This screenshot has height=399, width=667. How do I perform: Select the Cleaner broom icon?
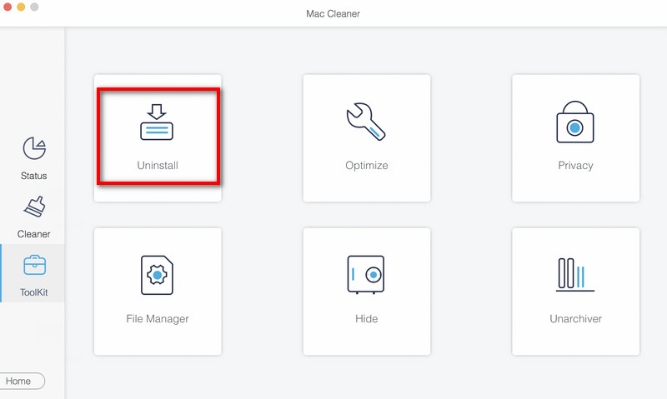(x=34, y=207)
